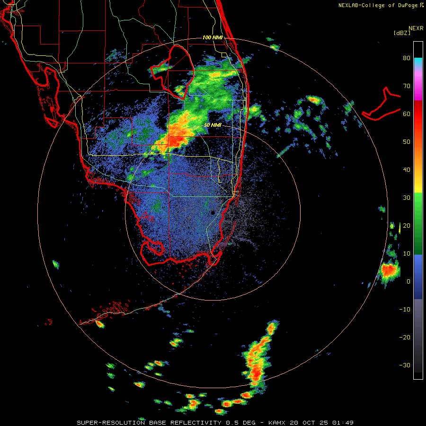This screenshot has width=426, height=426.
Task: Pick the red segment of the color bar
Action: (x=418, y=114)
